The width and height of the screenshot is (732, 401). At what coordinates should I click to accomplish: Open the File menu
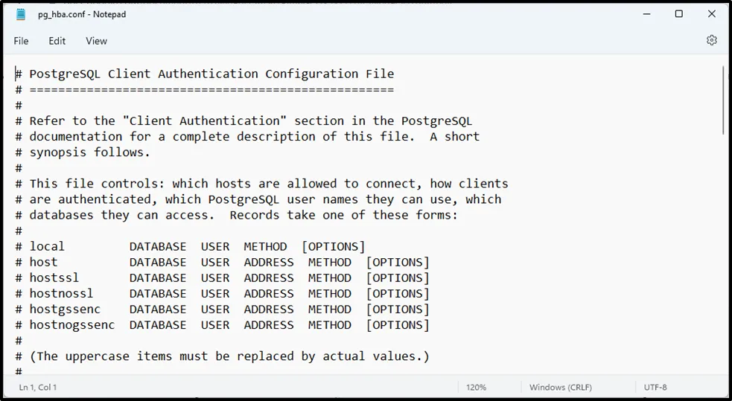point(21,41)
